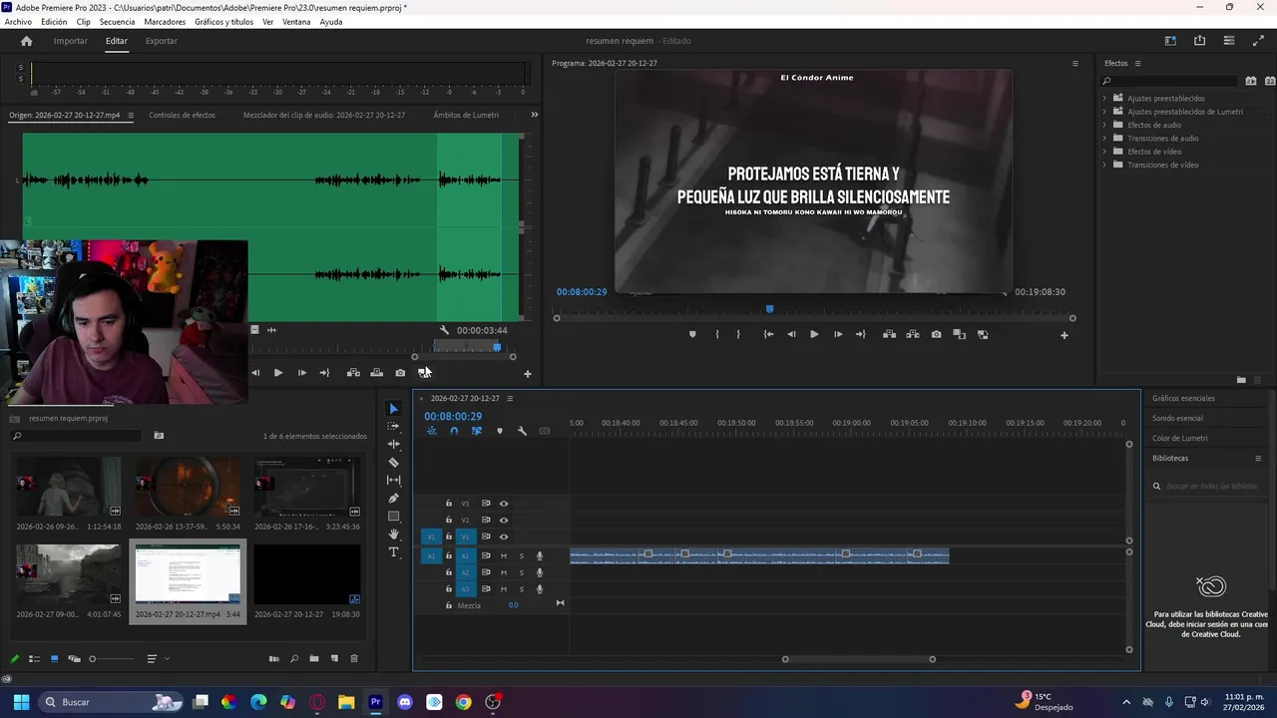The height and width of the screenshot is (718, 1277).
Task: Click Overwrite button in Source monitor
Action: click(376, 373)
